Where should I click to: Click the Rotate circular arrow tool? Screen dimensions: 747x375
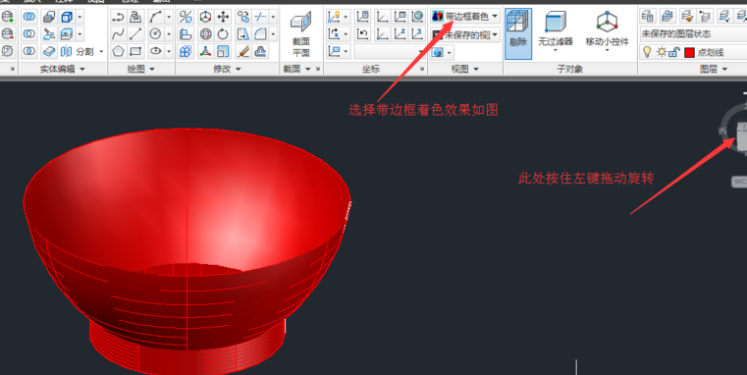point(223,33)
